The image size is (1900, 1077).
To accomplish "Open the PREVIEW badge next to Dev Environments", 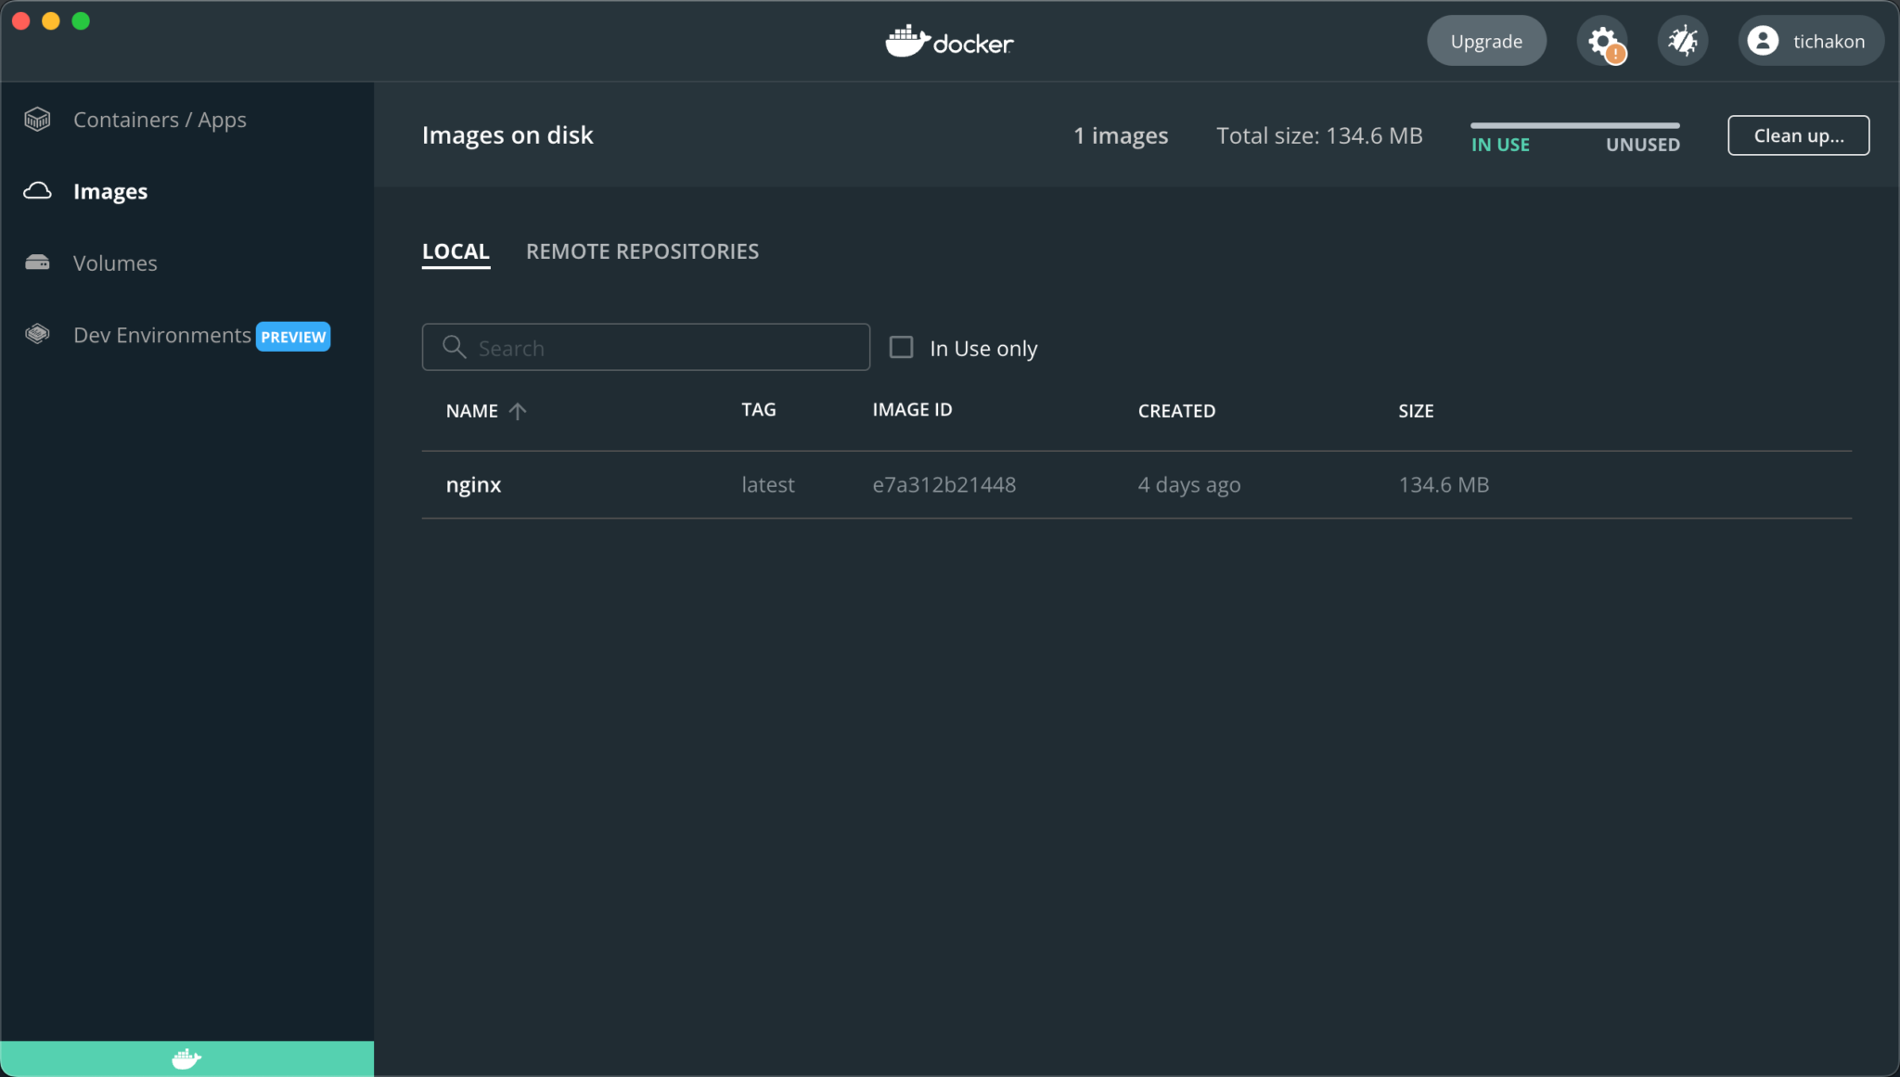I will (292, 336).
